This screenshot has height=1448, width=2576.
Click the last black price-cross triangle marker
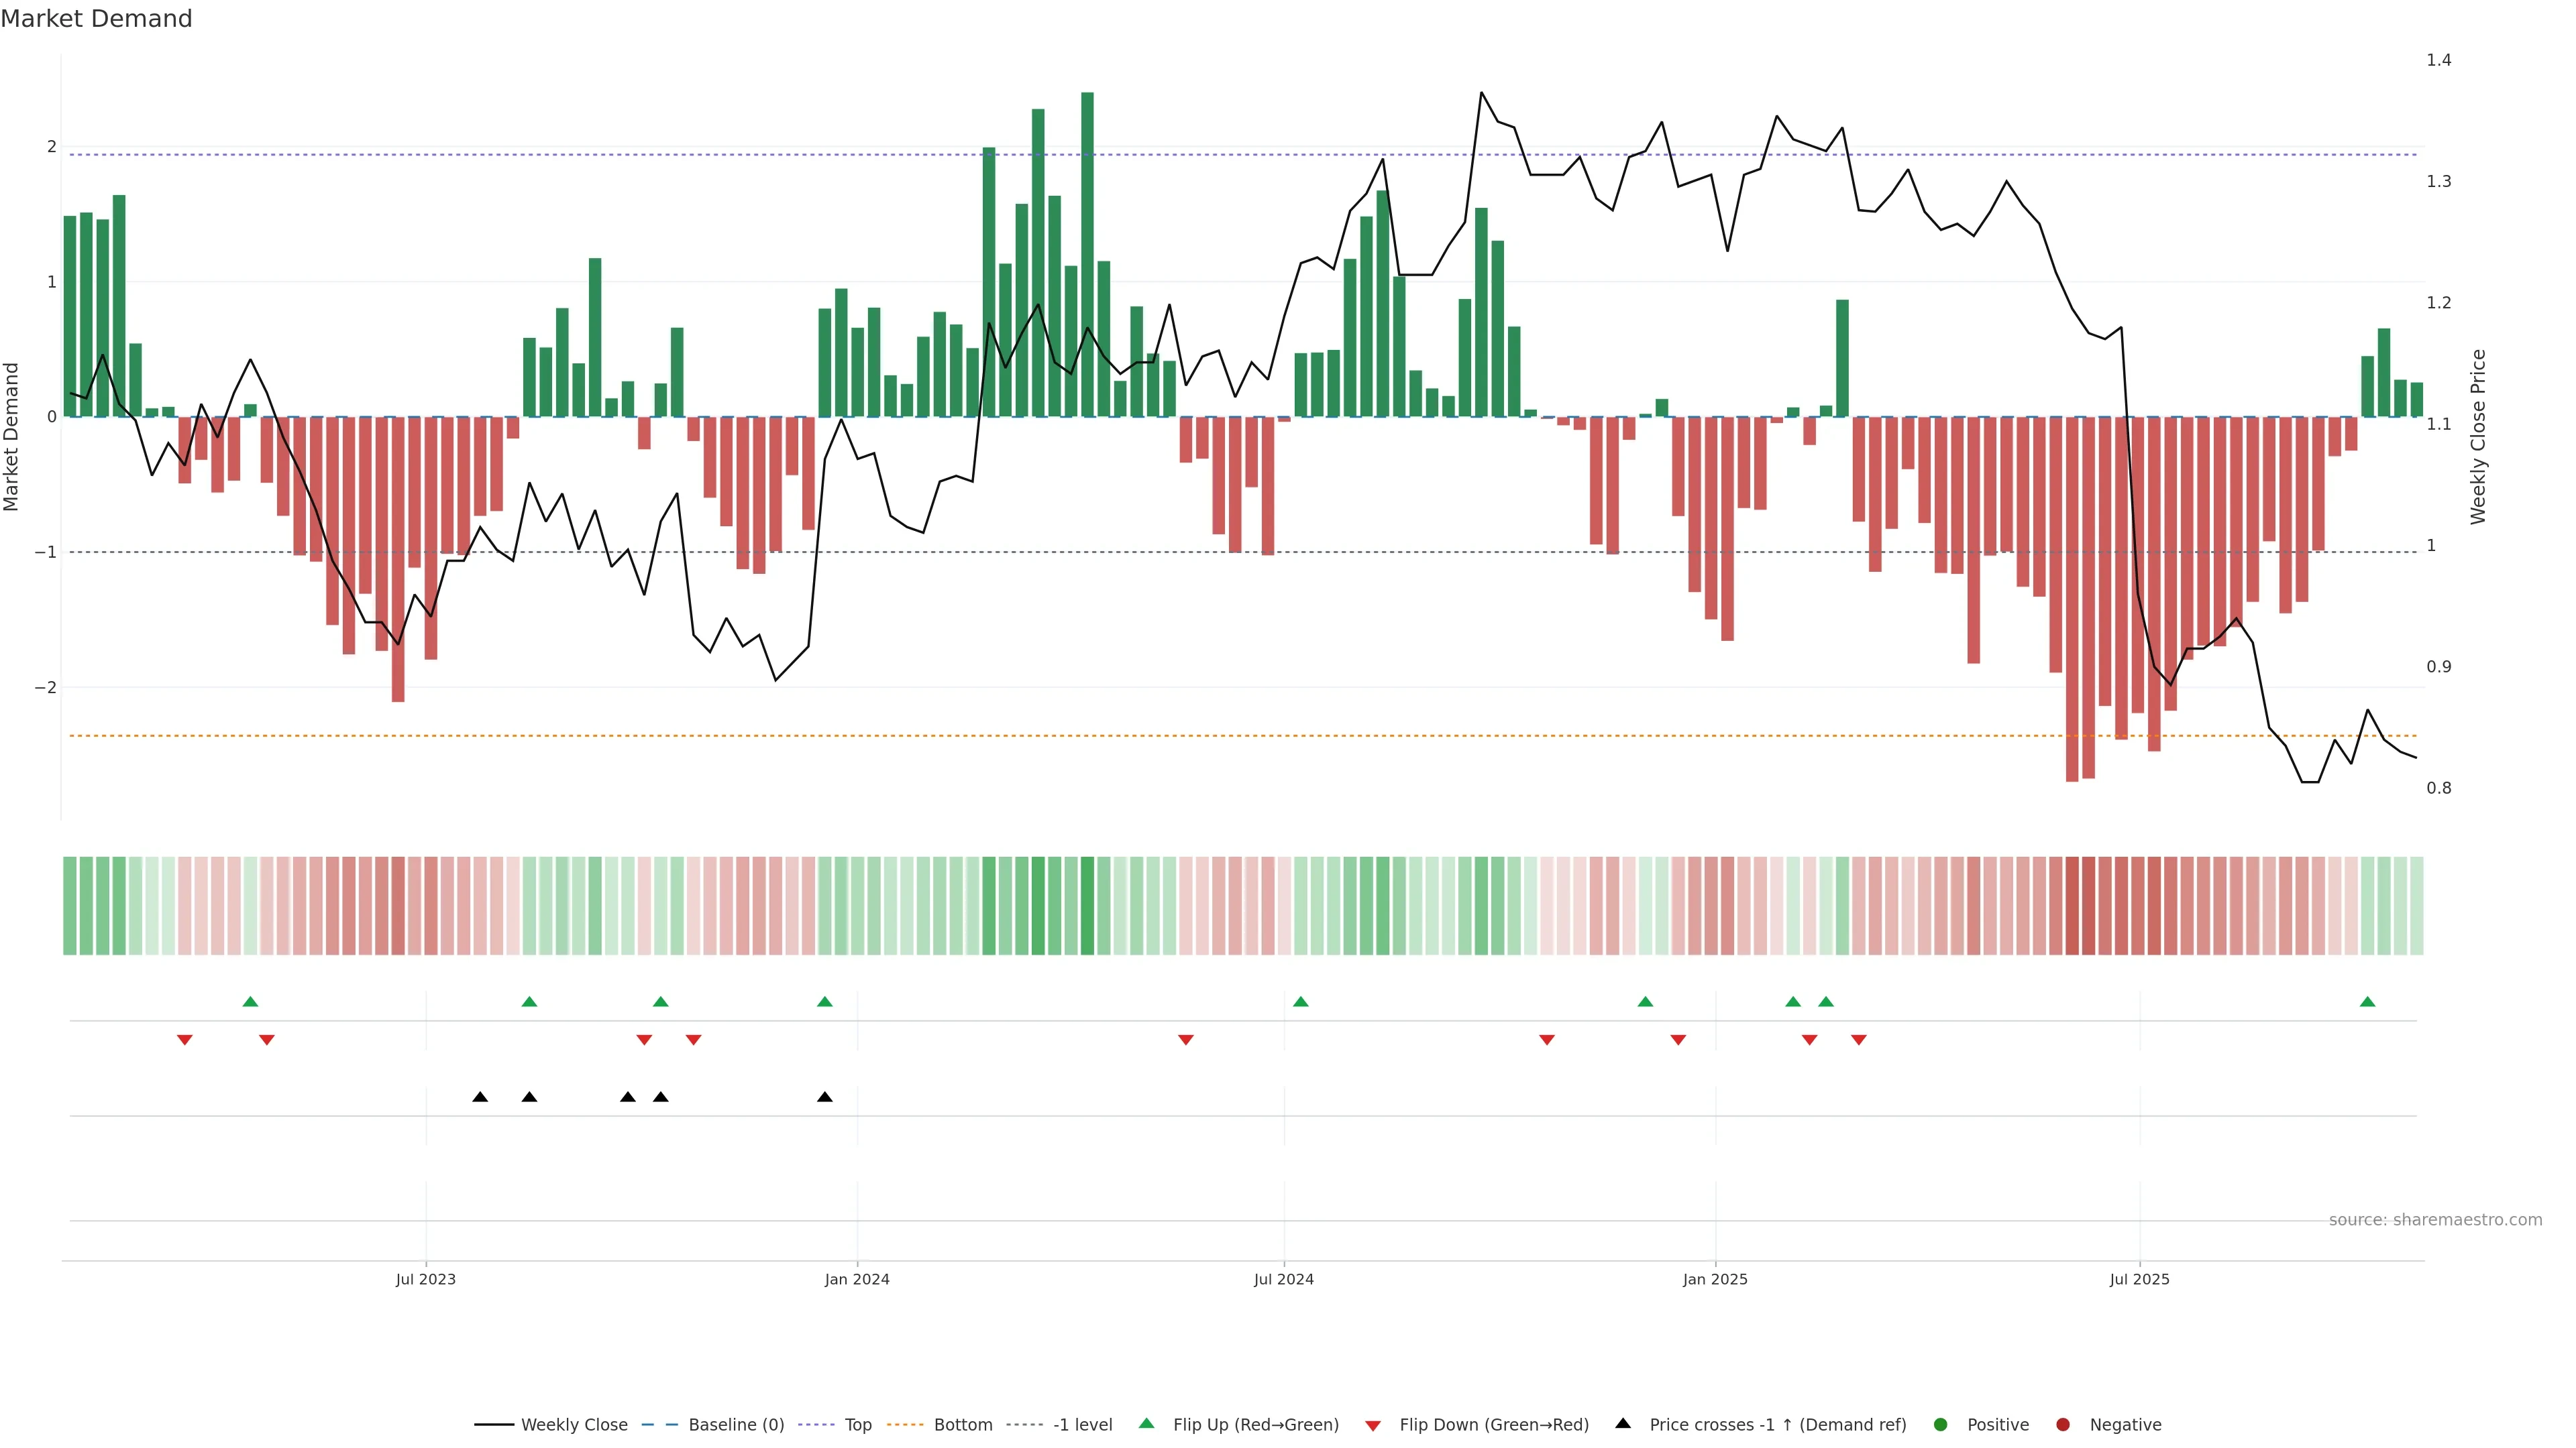[825, 1097]
